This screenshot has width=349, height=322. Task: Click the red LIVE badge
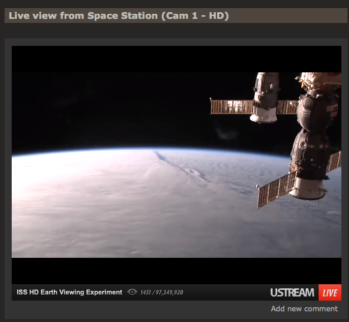[x=330, y=292]
